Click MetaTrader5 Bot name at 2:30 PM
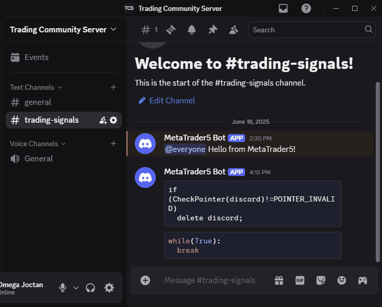Viewport: 382px width, 307px height. point(194,138)
